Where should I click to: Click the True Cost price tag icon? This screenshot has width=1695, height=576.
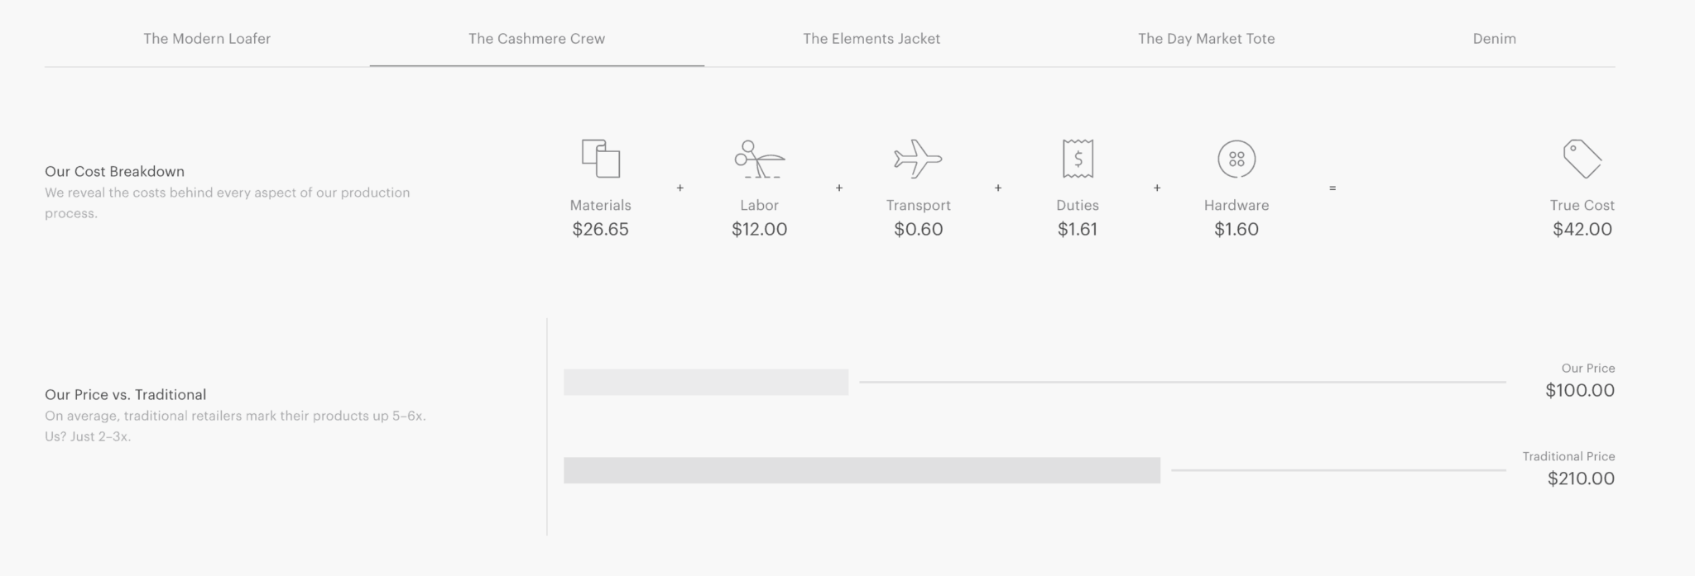coord(1581,159)
